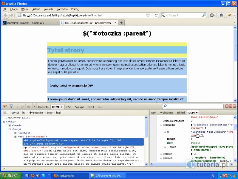Open the Firefox Home page button
Screen dimensions: 238x179
[221, 15]
